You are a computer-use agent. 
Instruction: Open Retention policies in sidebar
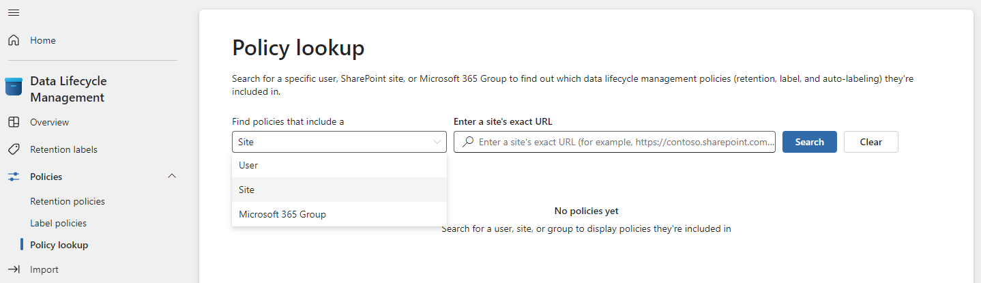click(x=68, y=201)
